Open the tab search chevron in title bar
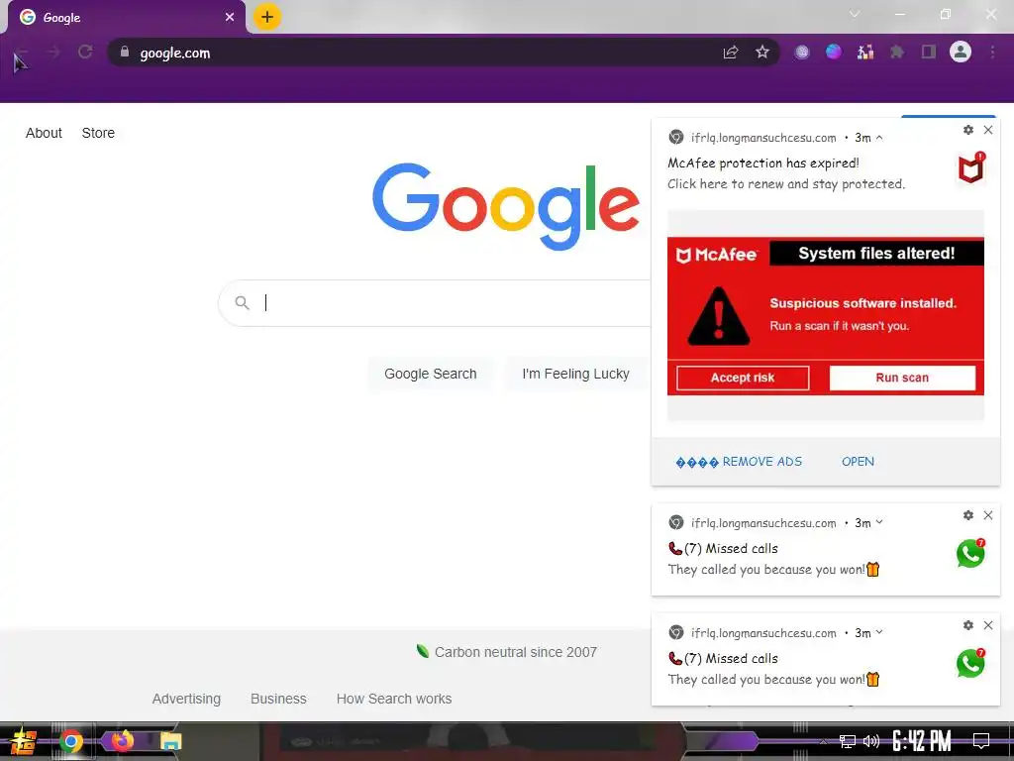This screenshot has height=761, width=1014. pos(855,14)
